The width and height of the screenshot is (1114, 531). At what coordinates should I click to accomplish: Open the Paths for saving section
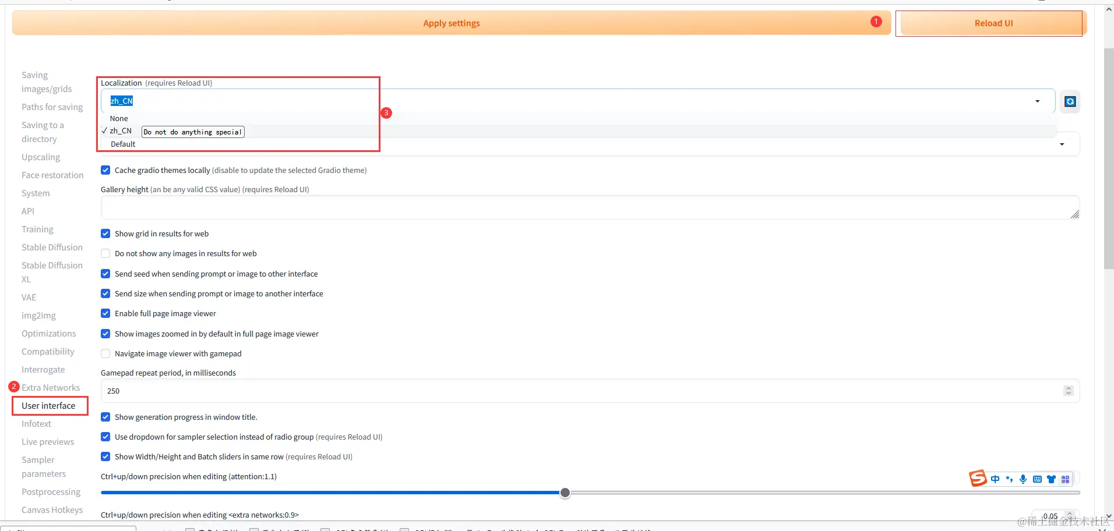click(52, 107)
